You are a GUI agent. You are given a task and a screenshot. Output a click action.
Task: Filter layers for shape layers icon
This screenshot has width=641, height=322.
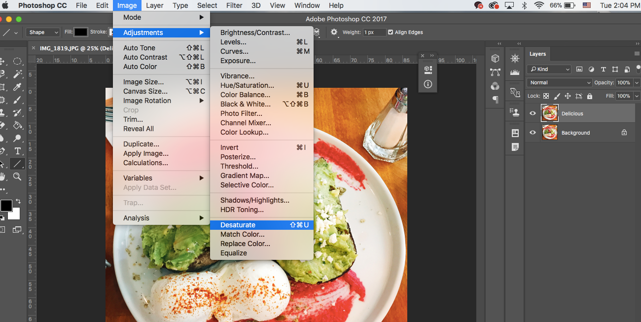click(x=615, y=70)
